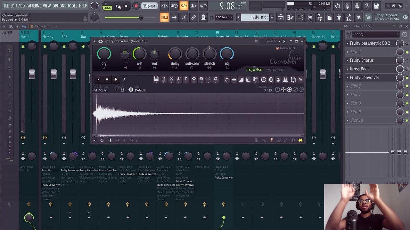The height and width of the screenshot is (230, 410).
Task: Open the view eye icon in Convolver toolbar
Action: (194, 79)
